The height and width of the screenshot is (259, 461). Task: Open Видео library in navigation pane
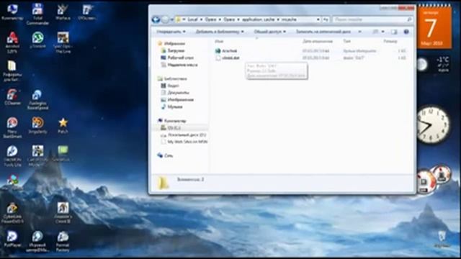[170, 86]
